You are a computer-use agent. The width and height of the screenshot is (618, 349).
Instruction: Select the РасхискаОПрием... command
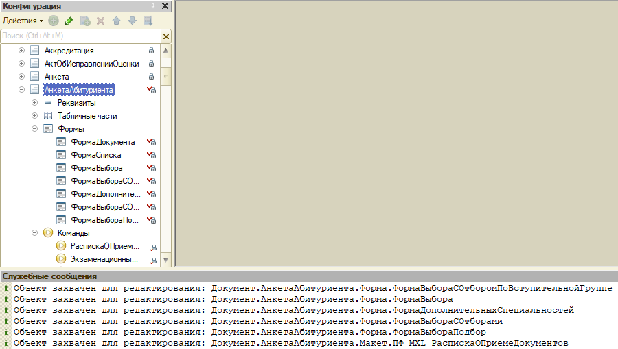coord(105,246)
